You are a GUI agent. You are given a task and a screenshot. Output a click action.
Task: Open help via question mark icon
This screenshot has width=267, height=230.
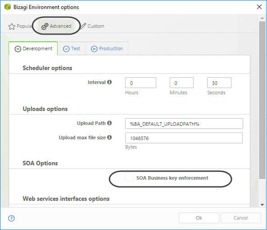point(11,218)
